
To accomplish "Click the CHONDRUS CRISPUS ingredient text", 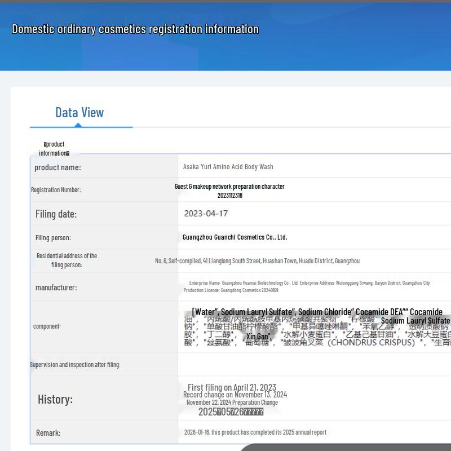I will pos(372,342).
